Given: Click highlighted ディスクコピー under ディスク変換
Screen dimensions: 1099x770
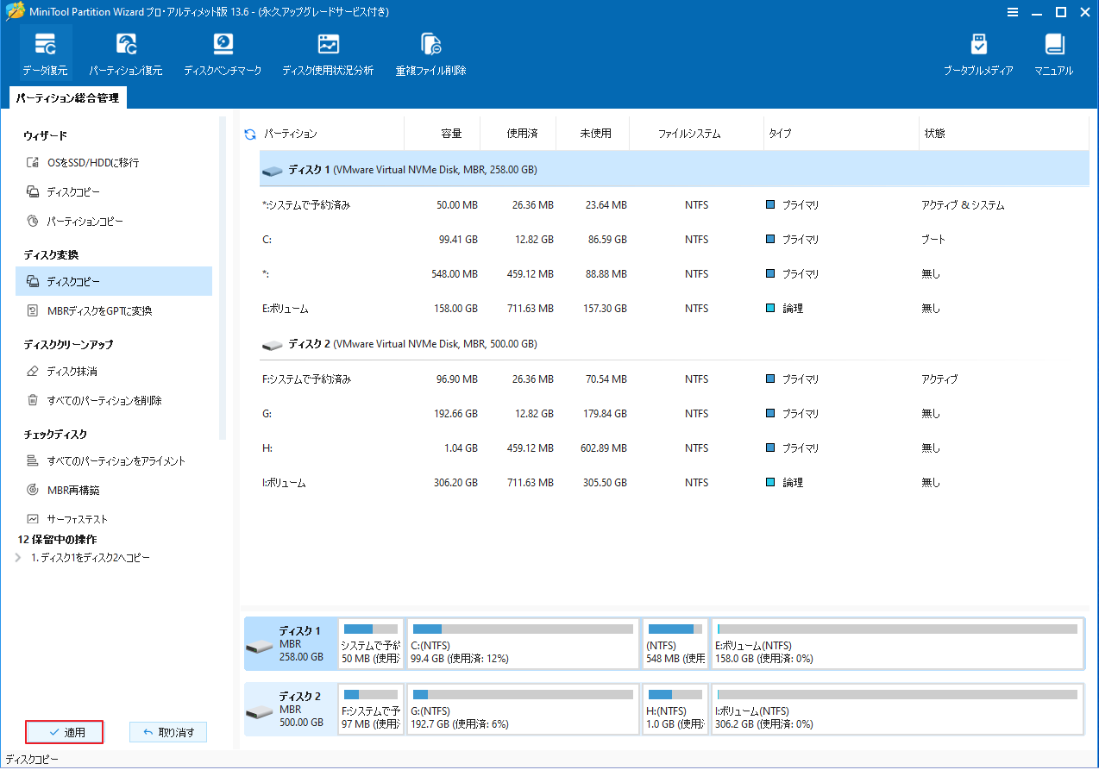Looking at the screenshot, I should 114,281.
